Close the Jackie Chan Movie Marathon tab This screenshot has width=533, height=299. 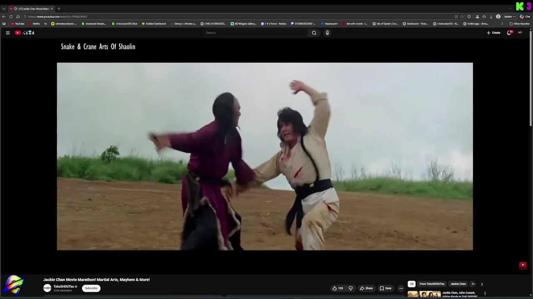click(52, 9)
